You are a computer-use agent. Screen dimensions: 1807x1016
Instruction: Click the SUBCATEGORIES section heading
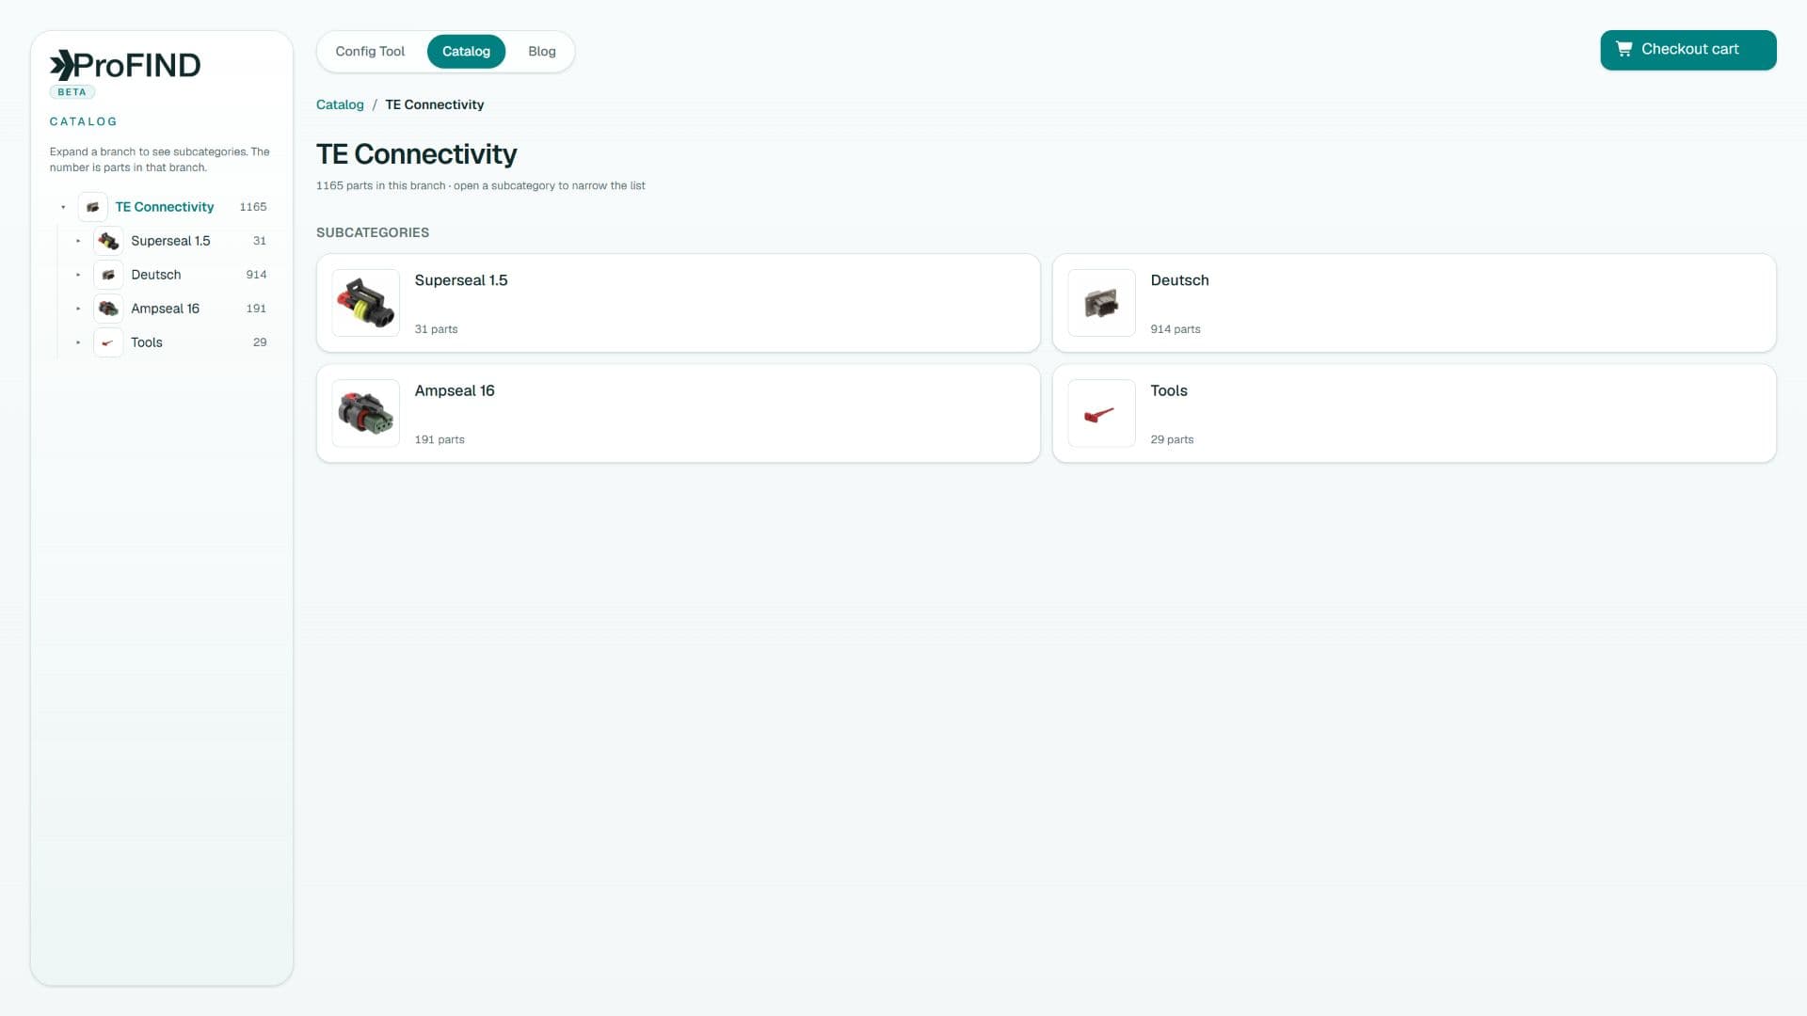[373, 232]
